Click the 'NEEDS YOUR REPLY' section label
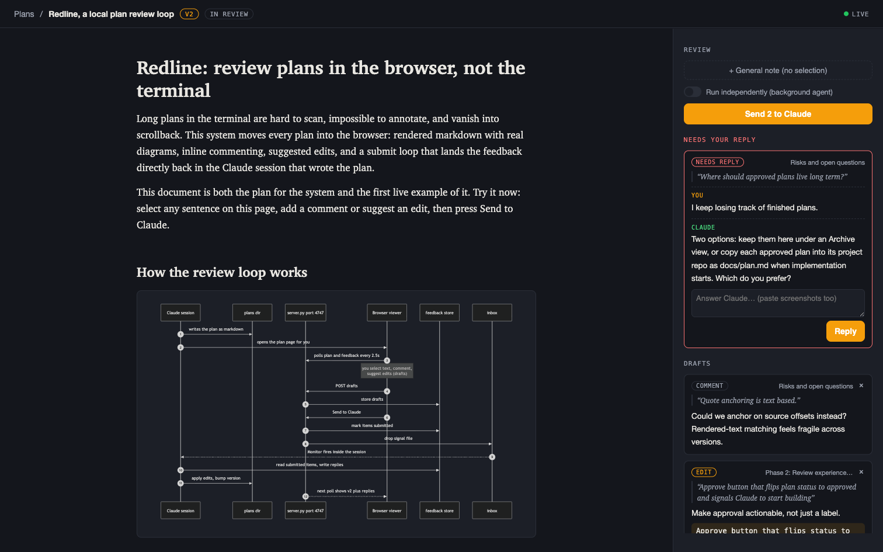 click(x=719, y=140)
